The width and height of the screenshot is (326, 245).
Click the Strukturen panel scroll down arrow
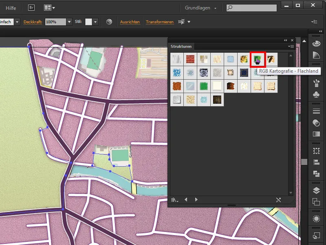291,193
